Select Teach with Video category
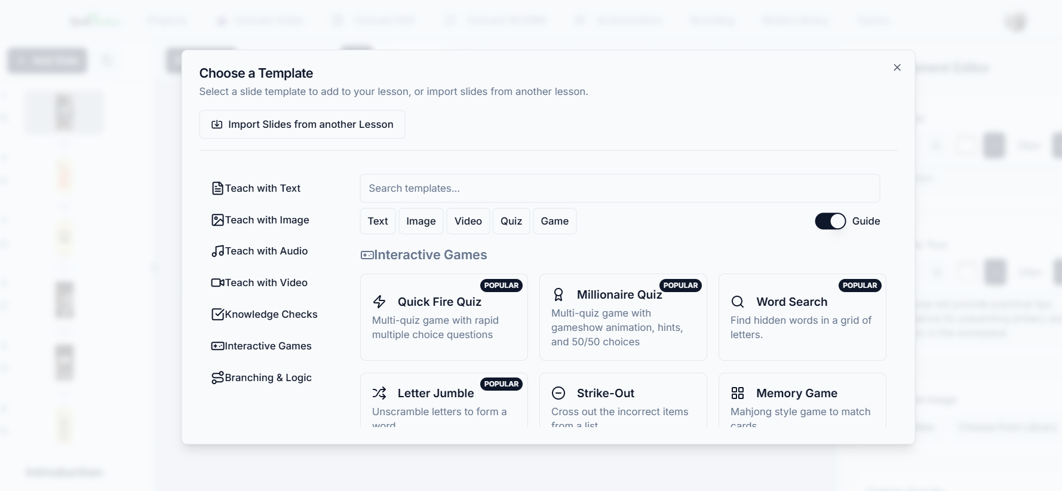Screen dimensions: 1062x491 [259, 283]
